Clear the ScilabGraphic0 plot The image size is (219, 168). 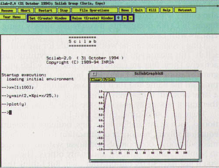tap(96, 80)
